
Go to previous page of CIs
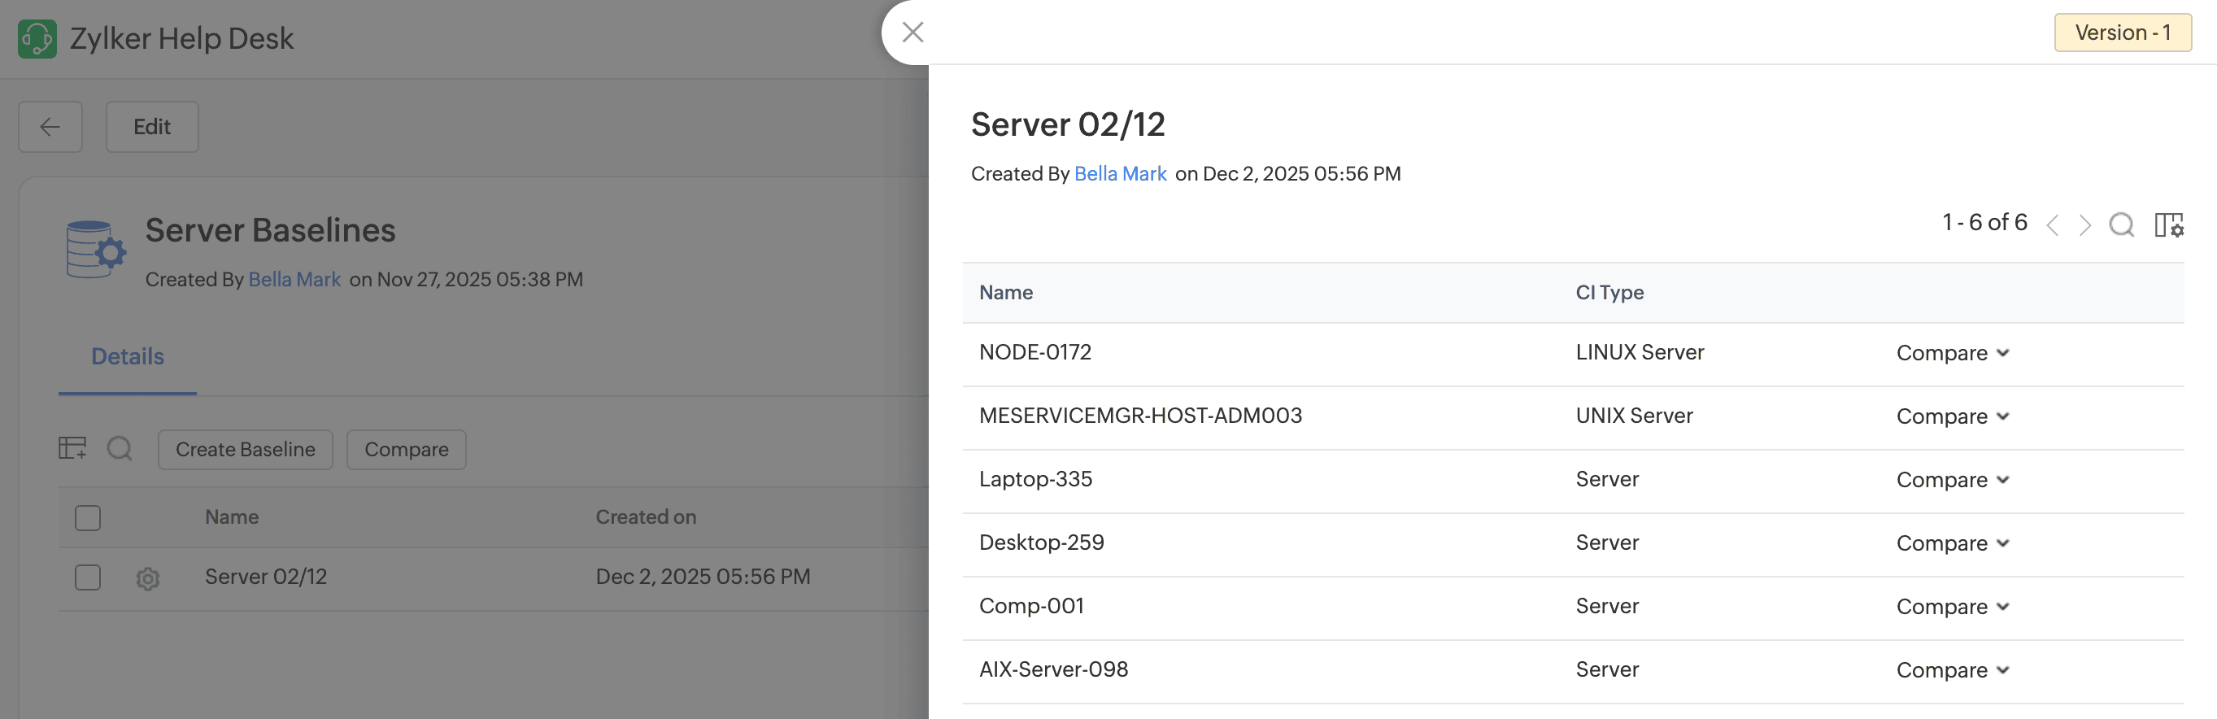[x=2053, y=225]
